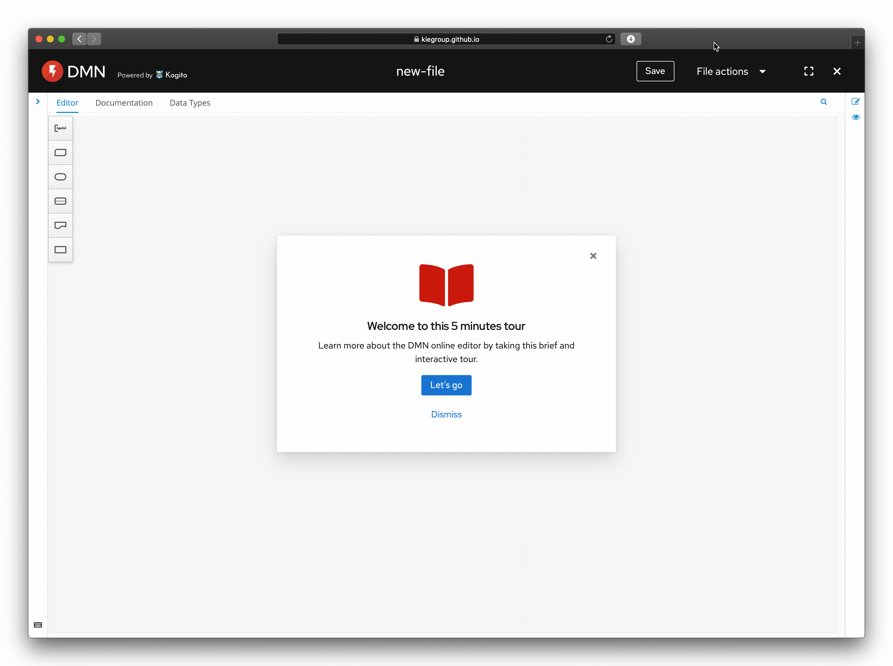Enter fullscreen mode via expand icon
Viewport: 893px width, 666px height.
pos(809,71)
